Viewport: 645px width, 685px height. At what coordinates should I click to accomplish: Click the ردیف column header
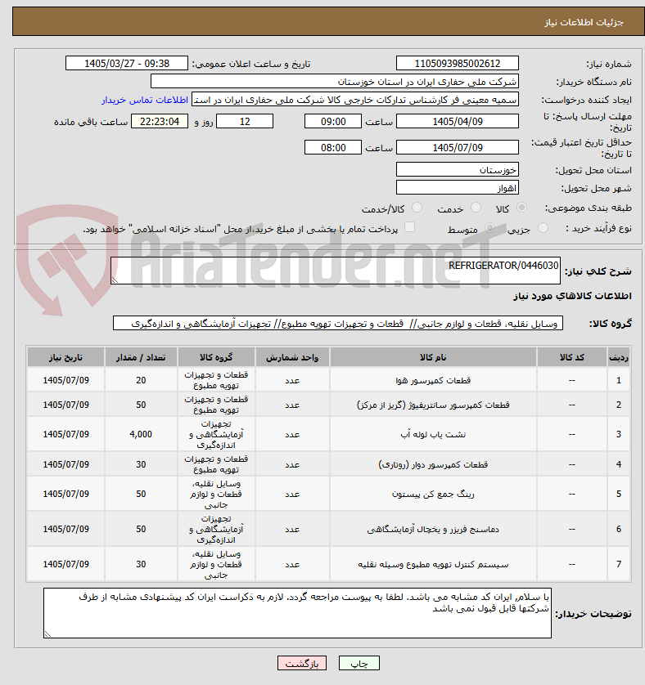click(x=618, y=357)
